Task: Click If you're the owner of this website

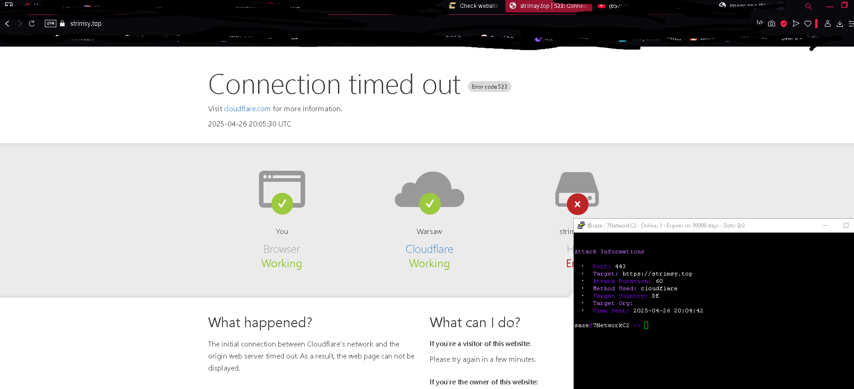Action: tap(484, 382)
